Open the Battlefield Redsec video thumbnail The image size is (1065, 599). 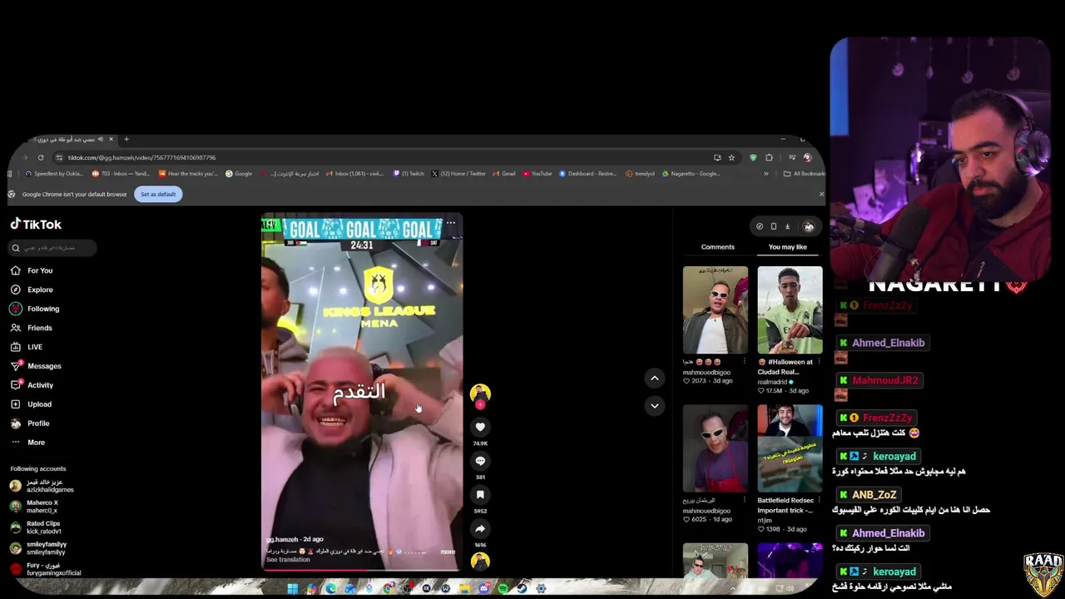coord(790,448)
